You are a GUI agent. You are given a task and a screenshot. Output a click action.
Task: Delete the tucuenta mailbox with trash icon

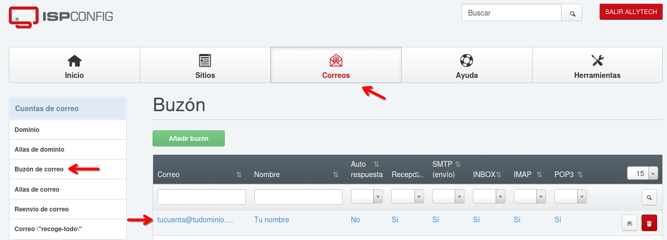pos(649,223)
